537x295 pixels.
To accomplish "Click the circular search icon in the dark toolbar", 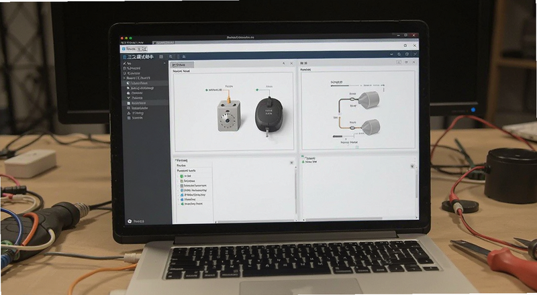I will pos(399,54).
